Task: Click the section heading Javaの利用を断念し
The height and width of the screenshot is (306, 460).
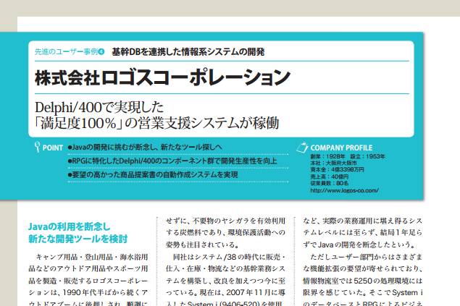Action: click(70, 226)
